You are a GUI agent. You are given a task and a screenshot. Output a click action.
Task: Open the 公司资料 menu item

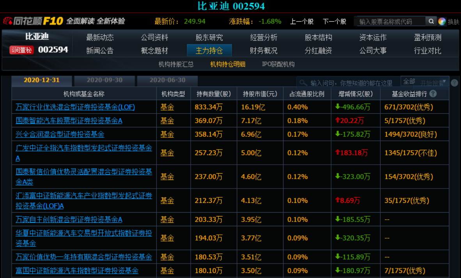[154, 37]
